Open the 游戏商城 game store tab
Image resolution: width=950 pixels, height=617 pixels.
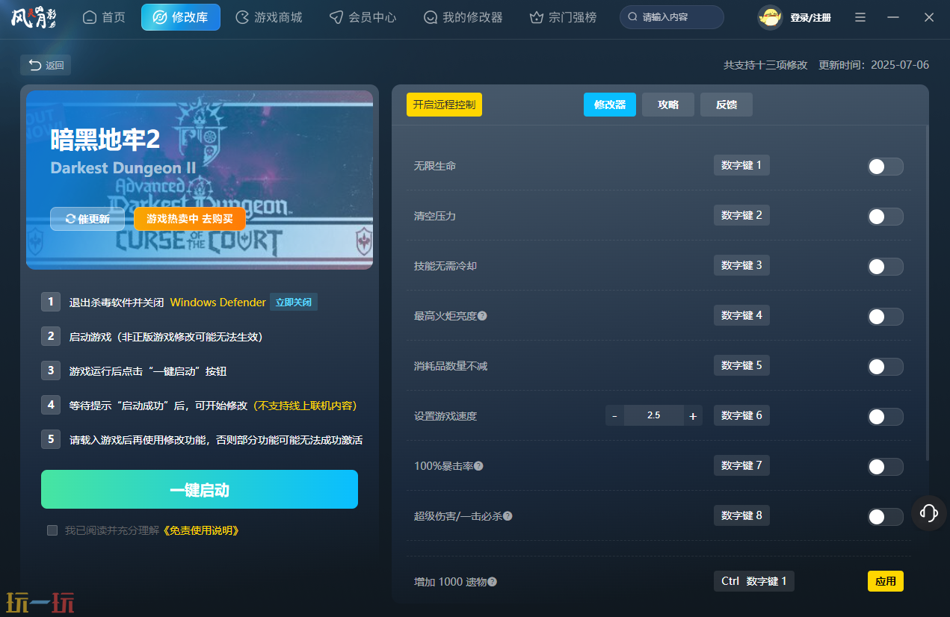click(268, 16)
